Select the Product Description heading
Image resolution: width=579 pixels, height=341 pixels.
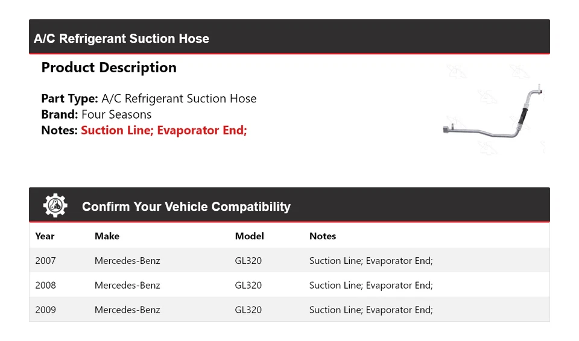(109, 67)
